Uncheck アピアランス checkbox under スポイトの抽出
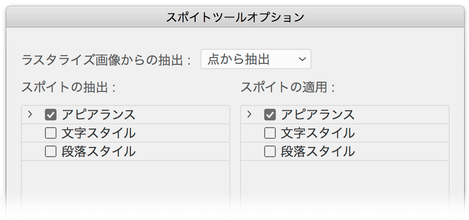Image resolution: width=469 pixels, height=220 pixels. 51,115
